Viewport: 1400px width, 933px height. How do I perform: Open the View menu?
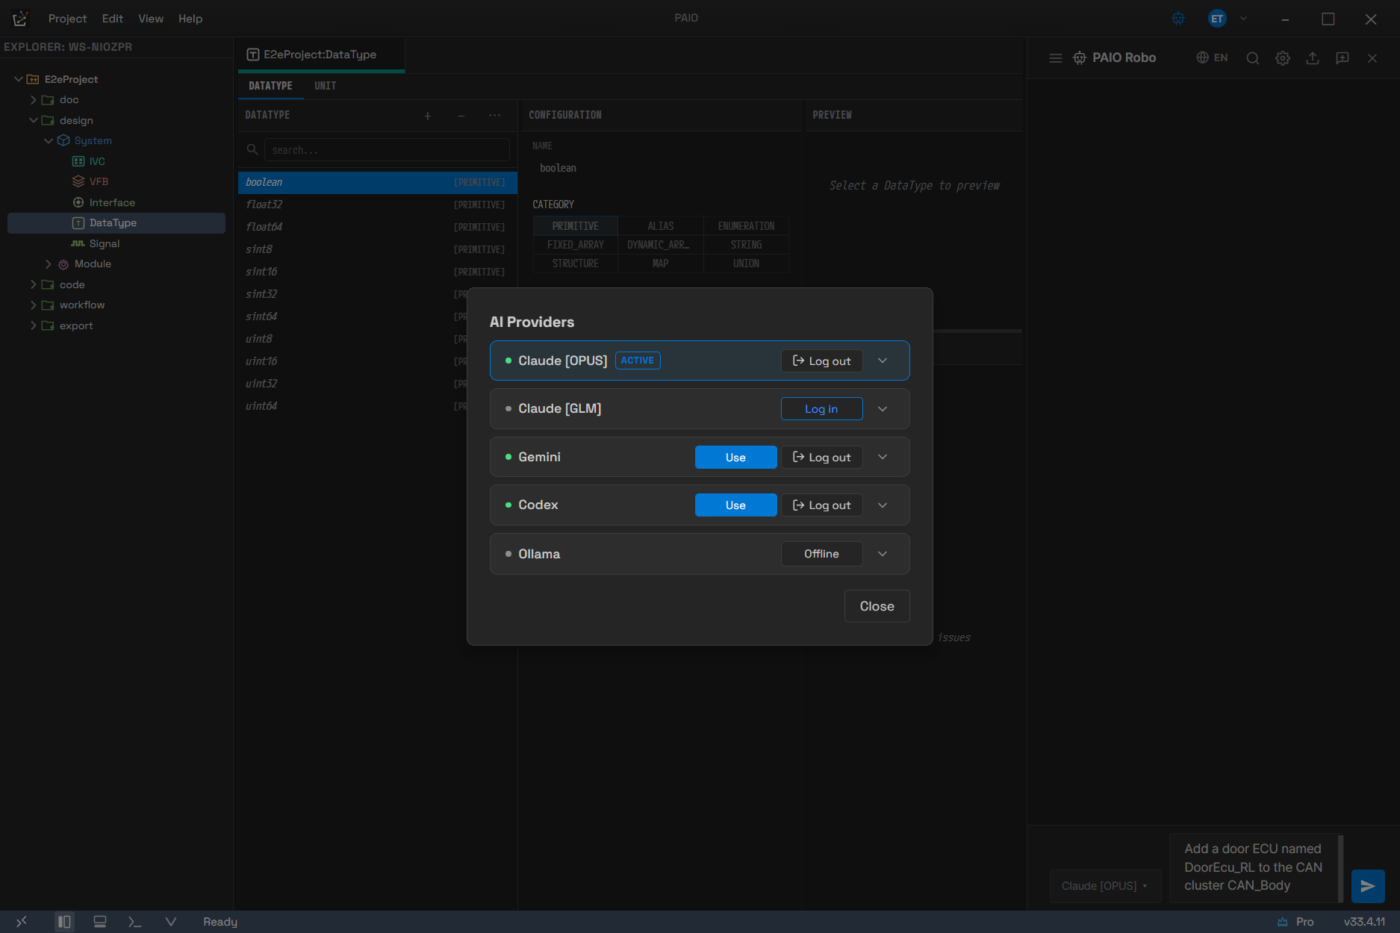click(151, 19)
